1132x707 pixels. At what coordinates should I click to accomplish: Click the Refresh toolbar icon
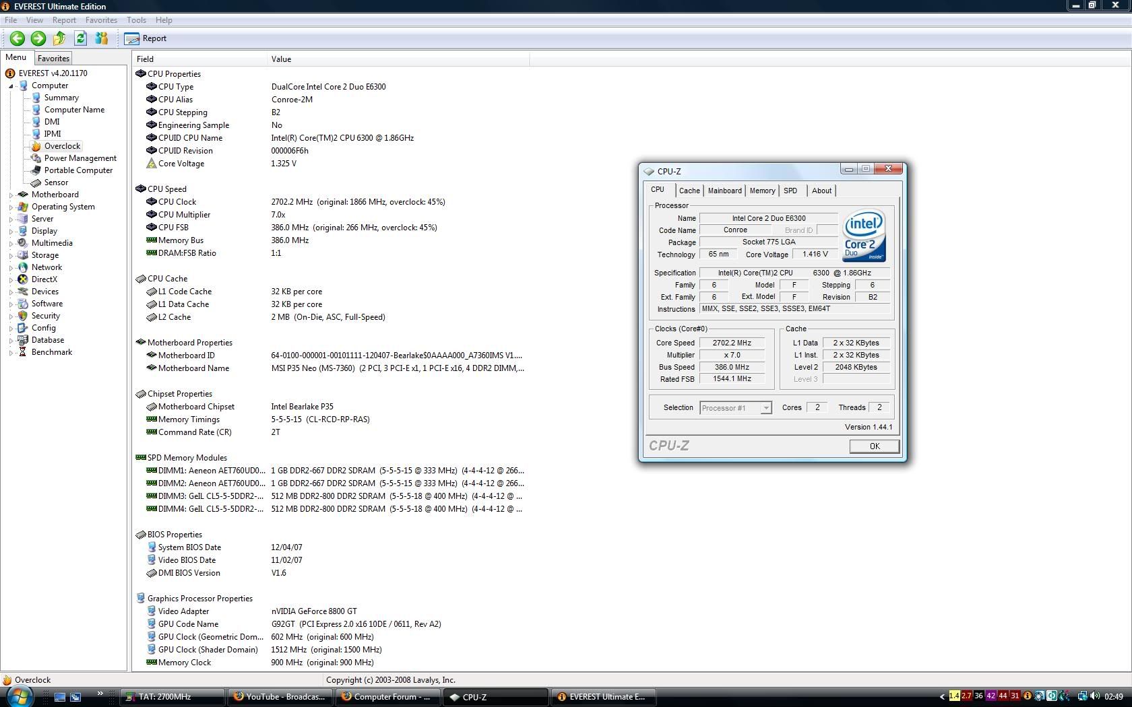coord(80,38)
